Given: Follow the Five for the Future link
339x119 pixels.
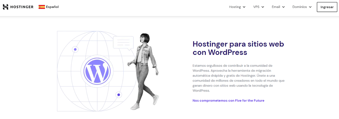Looking at the screenshot, I should (228, 100).
